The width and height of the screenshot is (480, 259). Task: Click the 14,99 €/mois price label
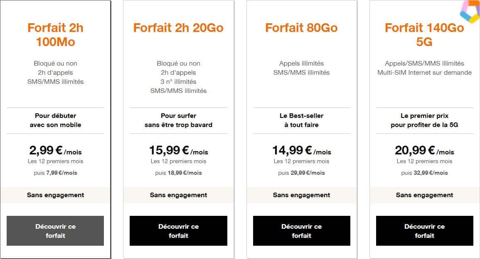[301, 150]
